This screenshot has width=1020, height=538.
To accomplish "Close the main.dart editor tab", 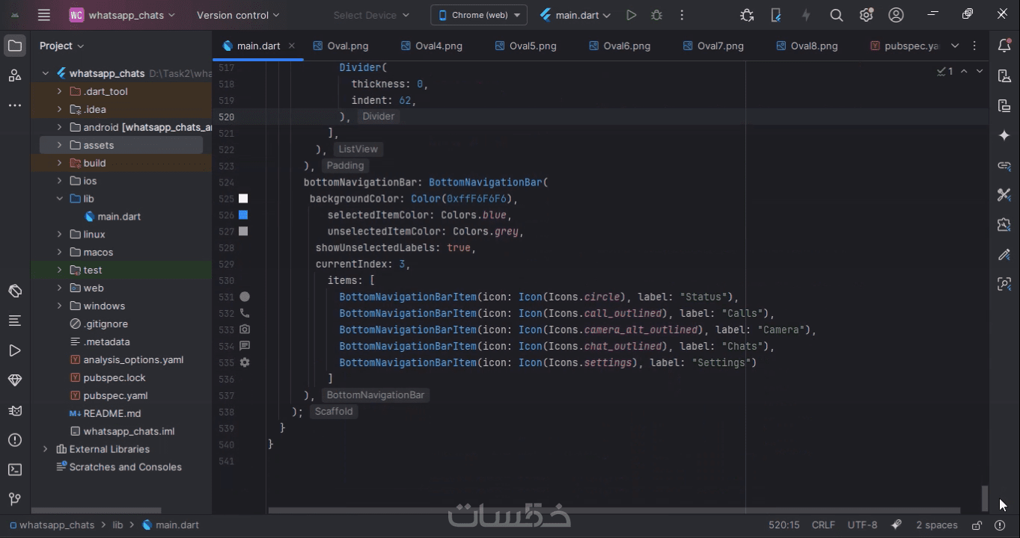I will (292, 46).
